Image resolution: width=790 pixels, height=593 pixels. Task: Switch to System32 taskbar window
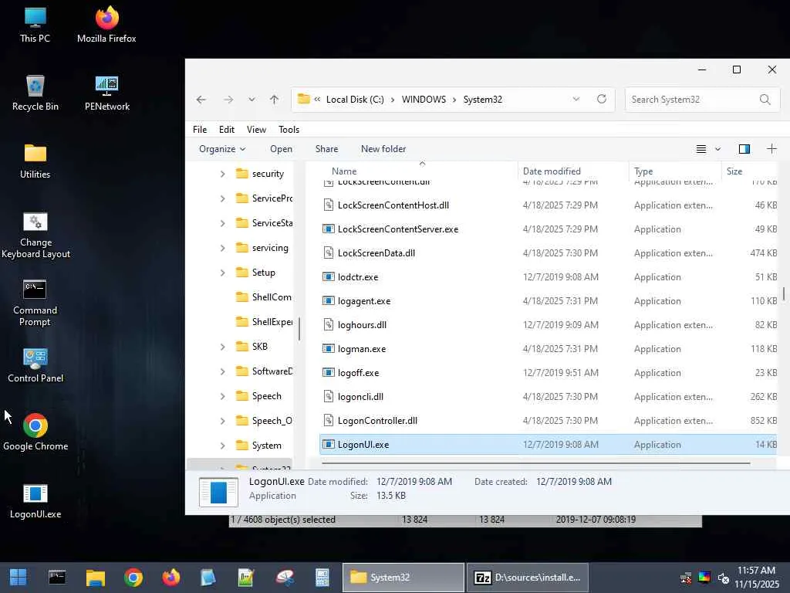tap(403, 578)
